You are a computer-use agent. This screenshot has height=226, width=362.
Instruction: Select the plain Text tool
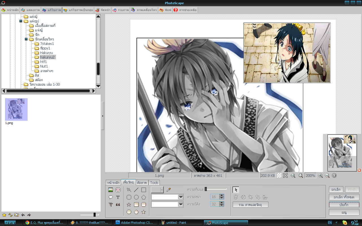point(118,197)
